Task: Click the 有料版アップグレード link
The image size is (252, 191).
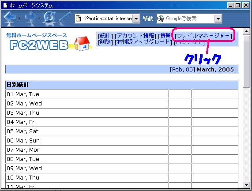Action: click(x=143, y=42)
